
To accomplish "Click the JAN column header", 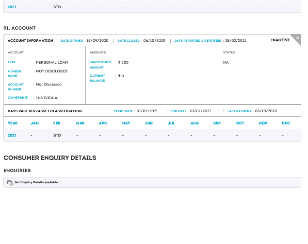I will pos(34,123).
